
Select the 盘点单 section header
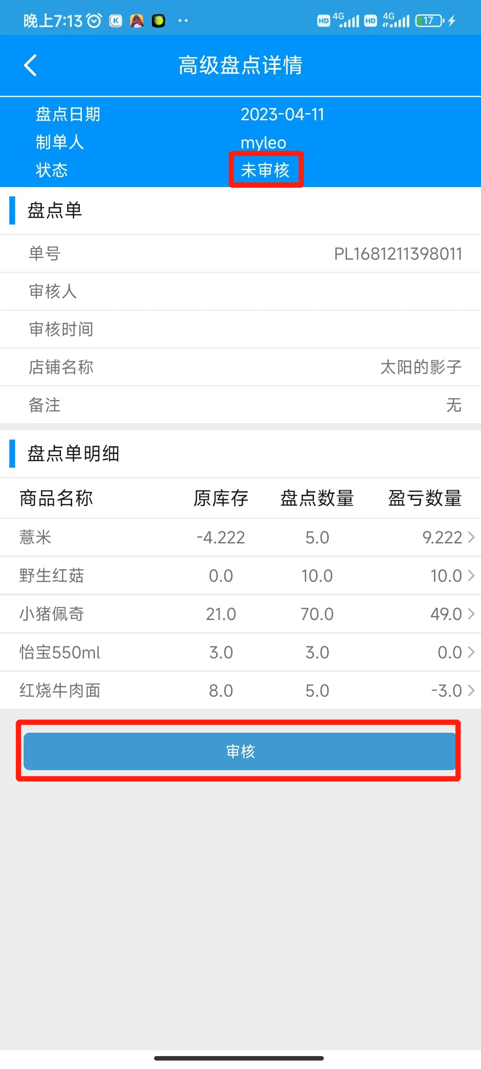click(x=54, y=210)
